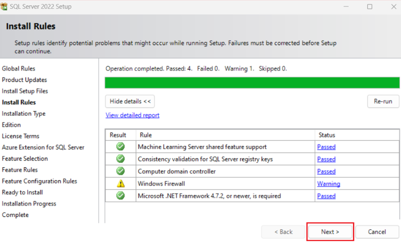This screenshot has width=401, height=243.
Task: Select Global Rules in the sidebar
Action: coord(19,69)
